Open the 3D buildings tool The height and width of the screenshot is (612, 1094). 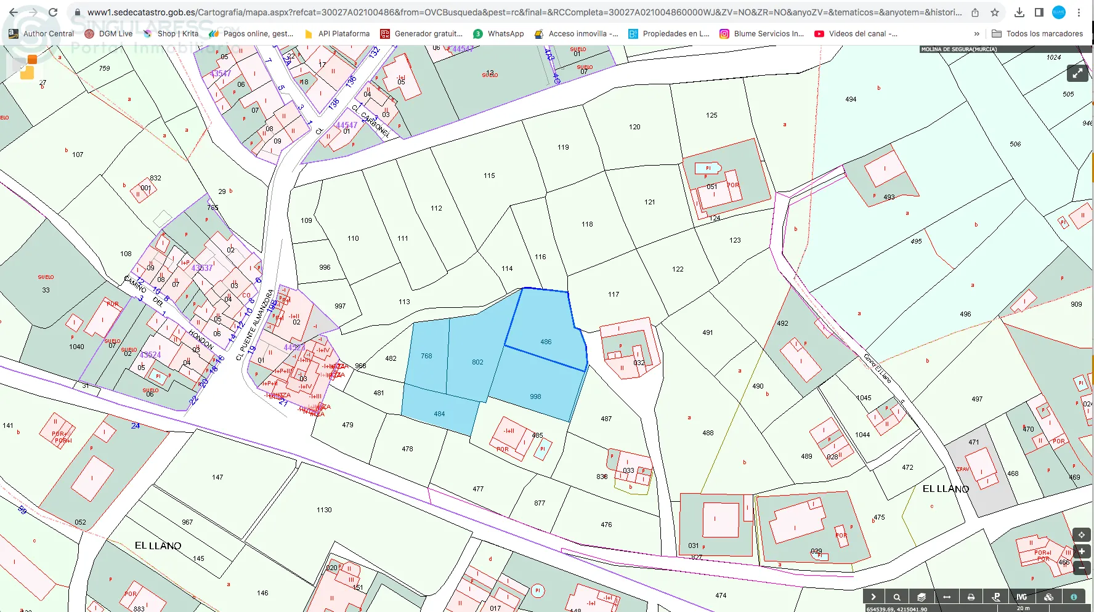point(1048,597)
